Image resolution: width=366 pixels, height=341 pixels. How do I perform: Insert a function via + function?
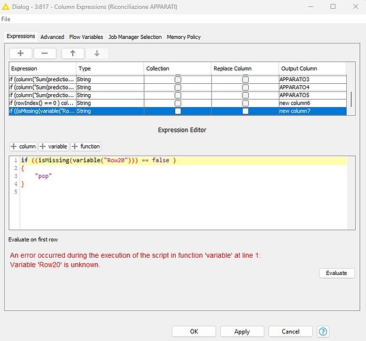(x=86, y=147)
